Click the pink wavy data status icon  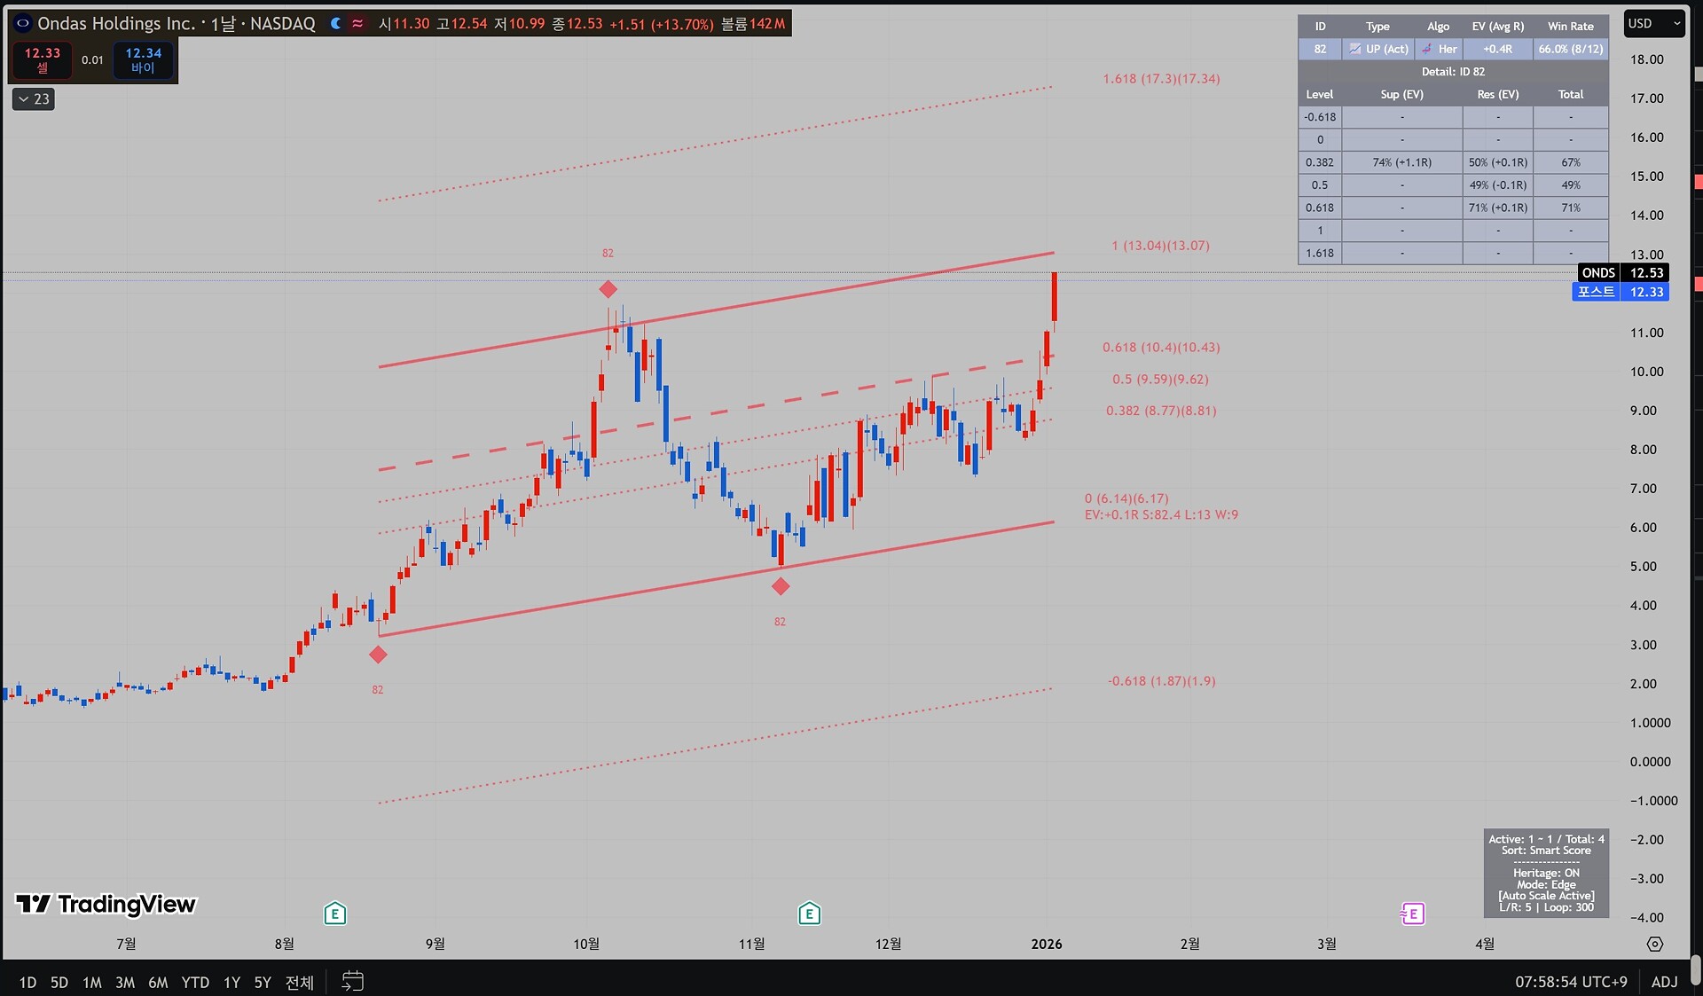(357, 24)
